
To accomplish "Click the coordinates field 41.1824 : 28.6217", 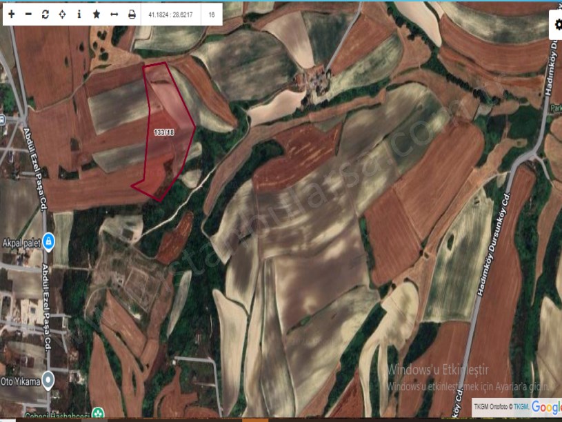I will pyautogui.click(x=171, y=14).
